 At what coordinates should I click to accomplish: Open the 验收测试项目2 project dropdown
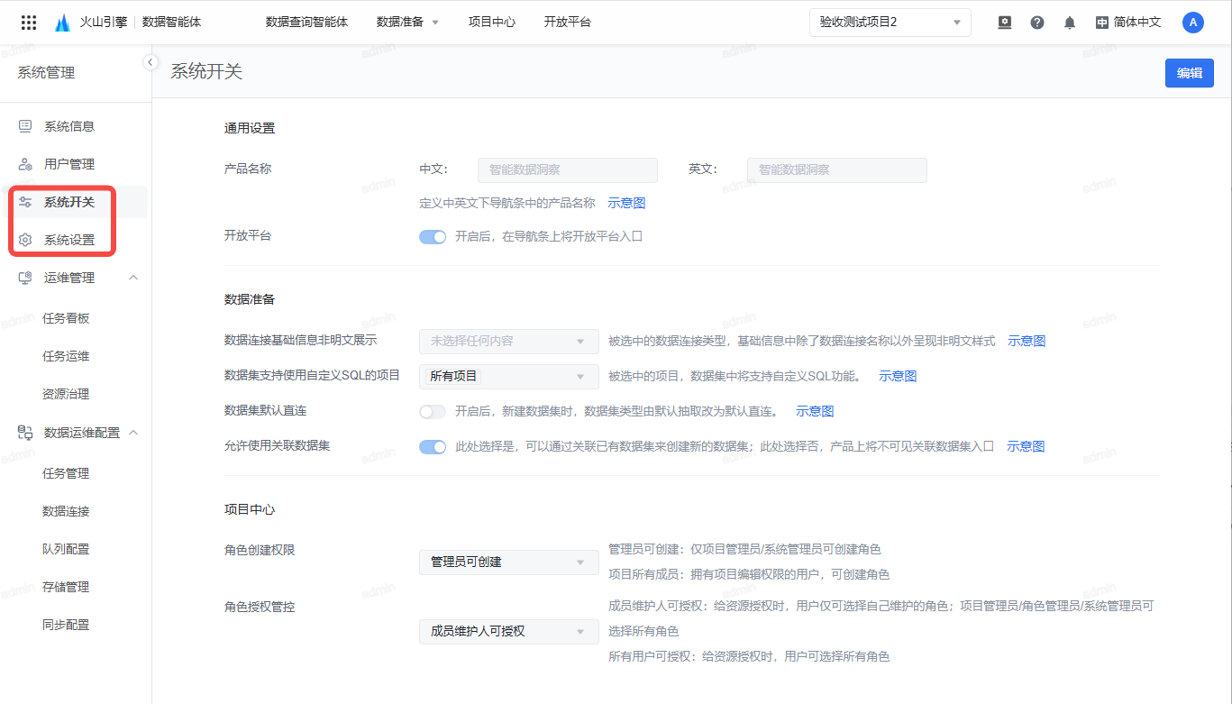(x=890, y=23)
